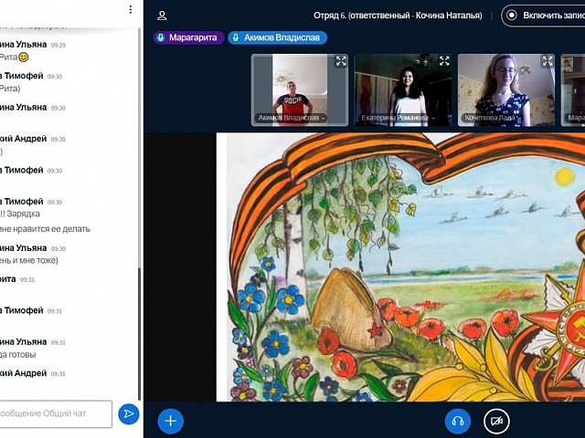Click the 09:29 timestamp in chat
585x438 pixels.
coord(58,45)
